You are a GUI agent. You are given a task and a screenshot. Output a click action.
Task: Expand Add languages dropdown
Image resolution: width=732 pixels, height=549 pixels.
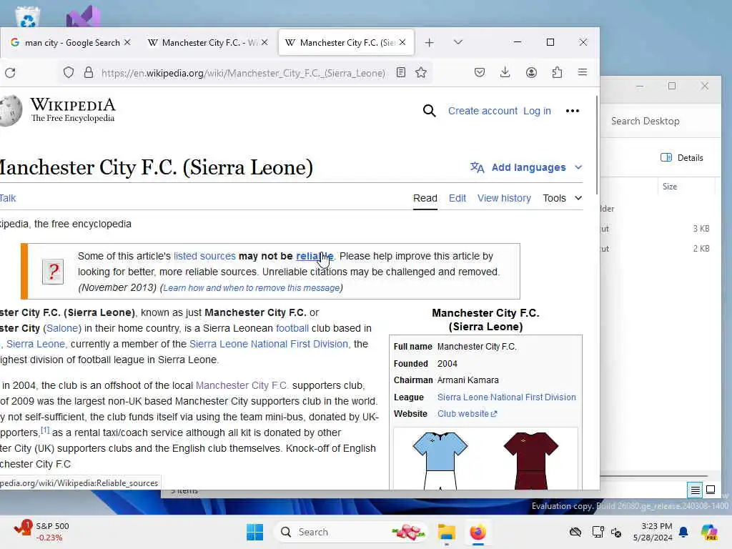tap(527, 167)
